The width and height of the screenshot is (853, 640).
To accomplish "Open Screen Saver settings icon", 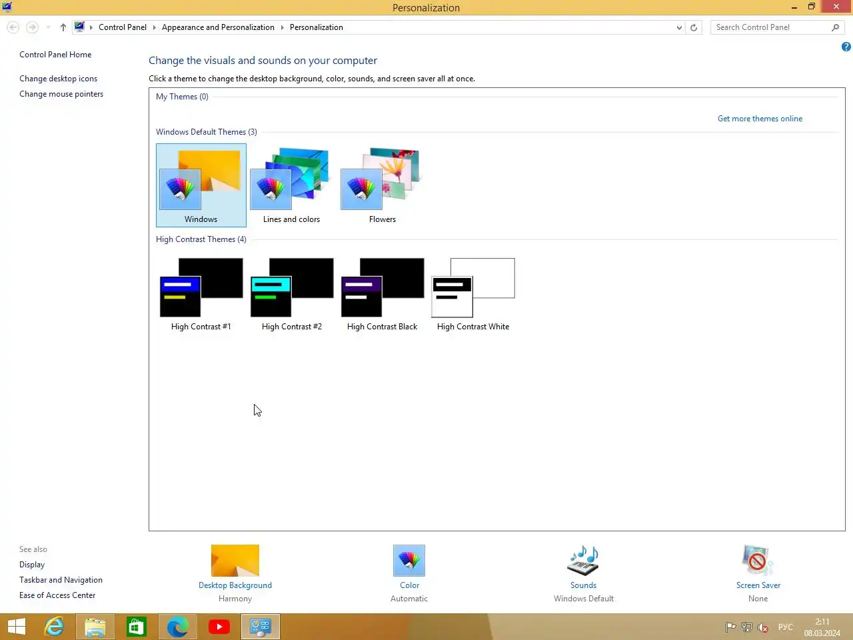I will pos(758,561).
